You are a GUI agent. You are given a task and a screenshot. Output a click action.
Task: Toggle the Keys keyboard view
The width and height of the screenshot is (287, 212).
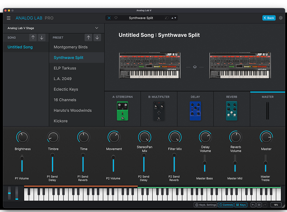point(241,205)
